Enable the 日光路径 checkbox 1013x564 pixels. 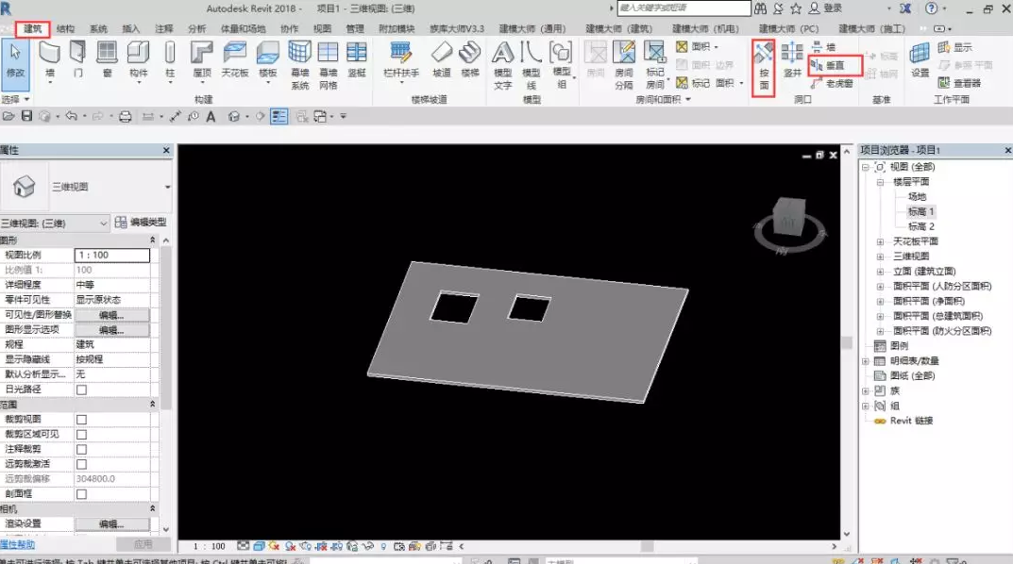[x=81, y=390]
